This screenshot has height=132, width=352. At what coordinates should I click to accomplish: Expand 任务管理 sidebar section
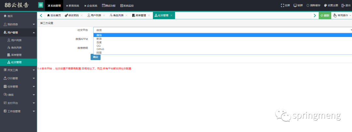point(18,87)
